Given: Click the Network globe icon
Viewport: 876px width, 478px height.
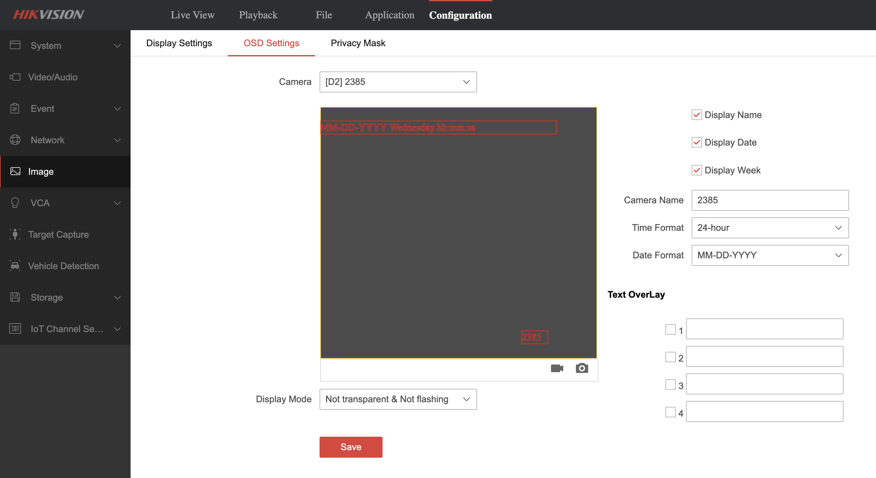Looking at the screenshot, I should (15, 140).
